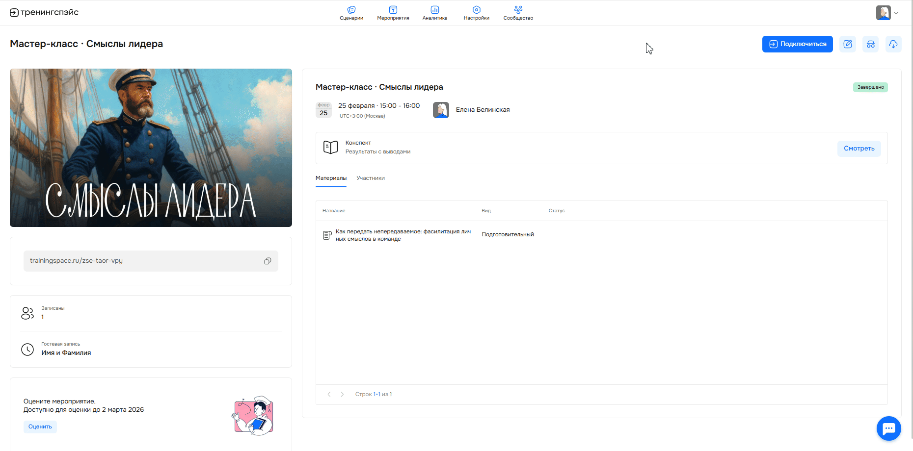This screenshot has height=451, width=913.
Task: Open the Сценарии section
Action: [351, 13]
